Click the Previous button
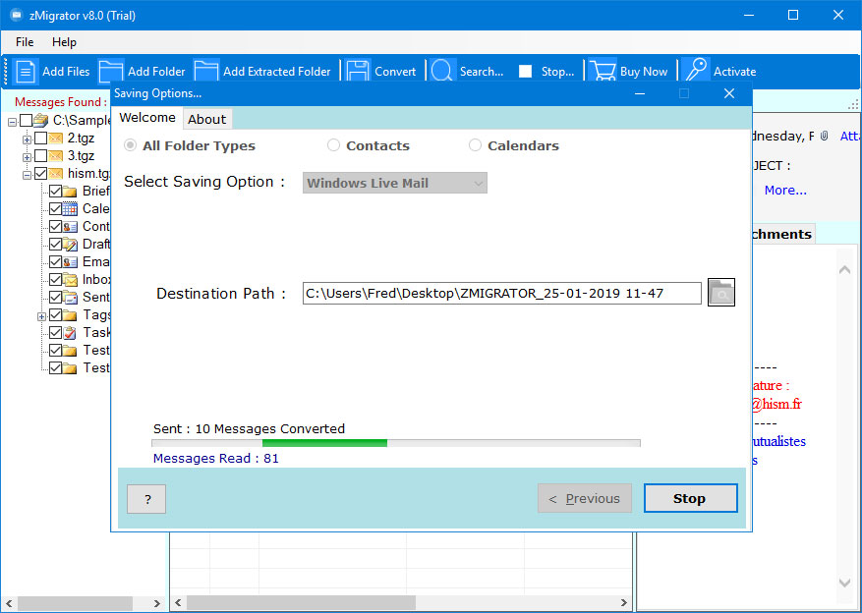Screen dimensions: 862x613 (585, 498)
